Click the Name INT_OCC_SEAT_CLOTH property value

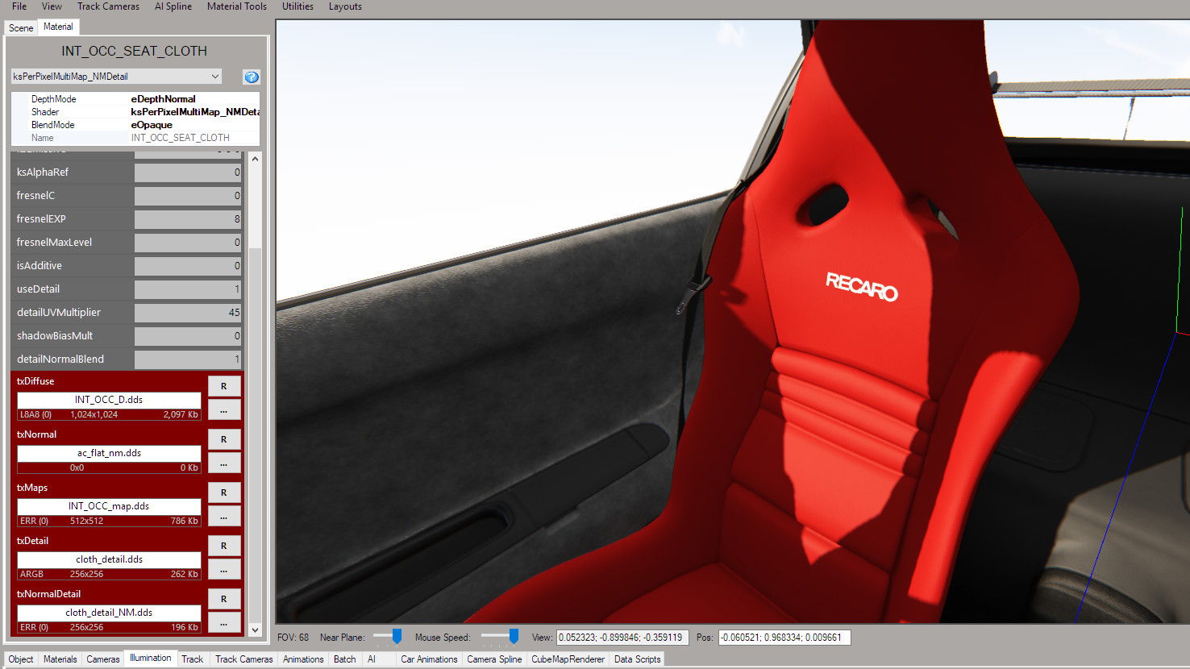pos(195,138)
